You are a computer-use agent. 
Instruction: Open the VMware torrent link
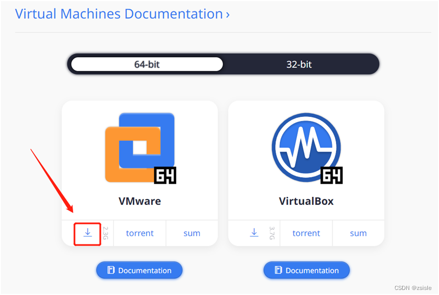[140, 233]
